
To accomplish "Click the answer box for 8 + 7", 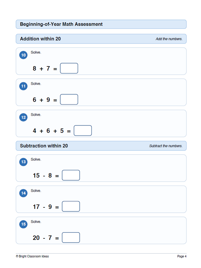I will click(x=69, y=68).
